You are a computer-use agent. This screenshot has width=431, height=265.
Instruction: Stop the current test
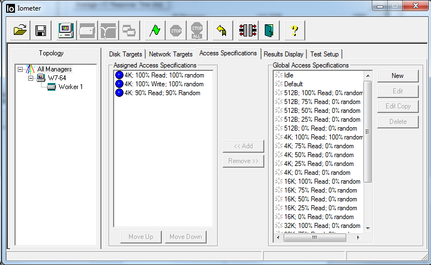click(x=176, y=30)
